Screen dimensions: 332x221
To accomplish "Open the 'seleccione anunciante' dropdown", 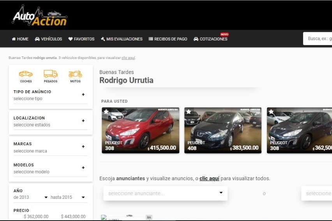I will 165,193.
